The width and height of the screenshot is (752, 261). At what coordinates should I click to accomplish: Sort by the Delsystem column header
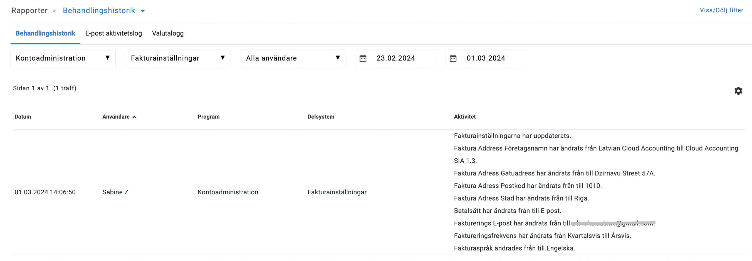click(x=321, y=117)
